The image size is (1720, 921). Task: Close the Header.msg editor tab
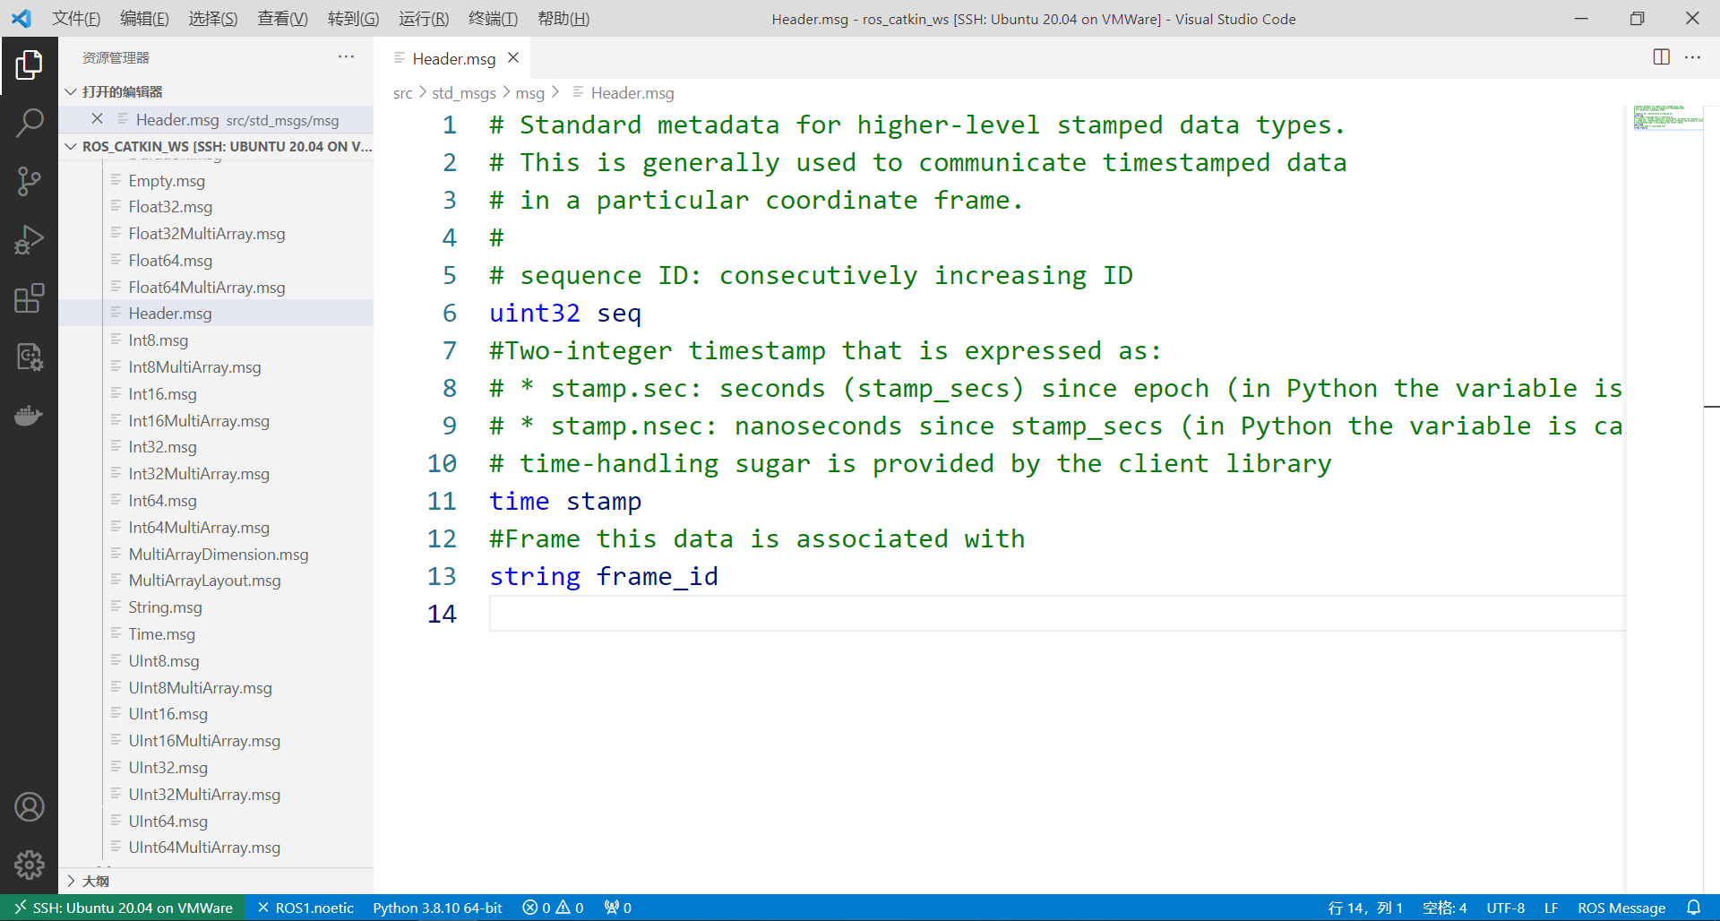pyautogui.click(x=513, y=58)
